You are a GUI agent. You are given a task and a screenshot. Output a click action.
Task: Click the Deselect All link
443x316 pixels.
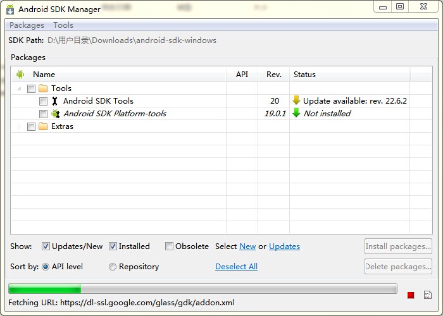tap(236, 267)
